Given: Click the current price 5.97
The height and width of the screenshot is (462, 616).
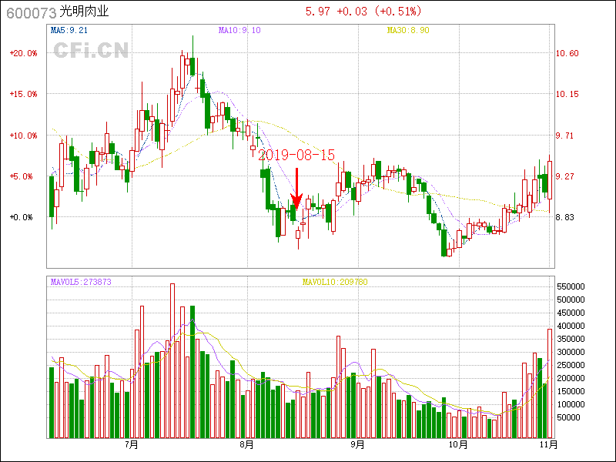Looking at the screenshot, I should pyautogui.click(x=318, y=11).
